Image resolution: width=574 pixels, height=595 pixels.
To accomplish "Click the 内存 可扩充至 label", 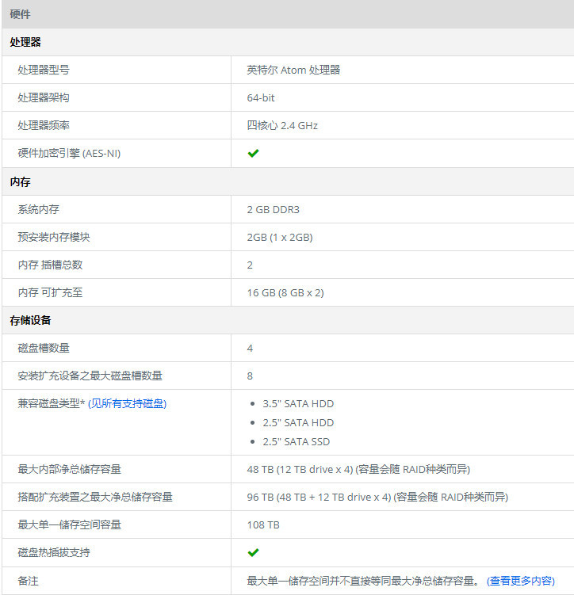I will click(x=50, y=292).
